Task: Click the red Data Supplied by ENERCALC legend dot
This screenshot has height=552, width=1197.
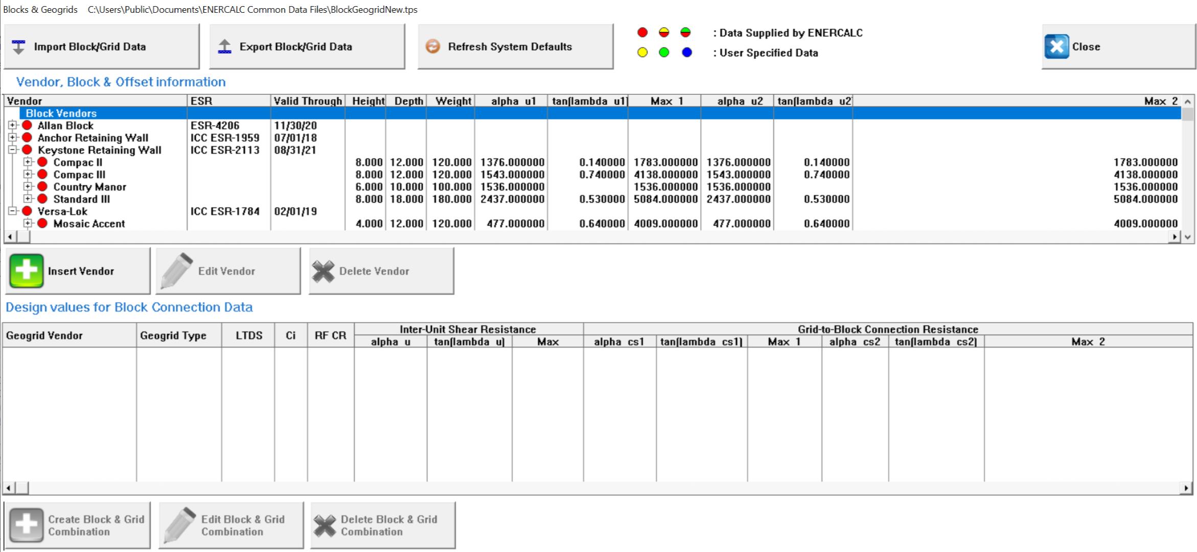Action: click(642, 32)
